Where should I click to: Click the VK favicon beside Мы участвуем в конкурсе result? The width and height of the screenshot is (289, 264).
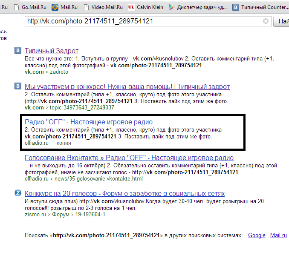pyautogui.click(x=18, y=86)
